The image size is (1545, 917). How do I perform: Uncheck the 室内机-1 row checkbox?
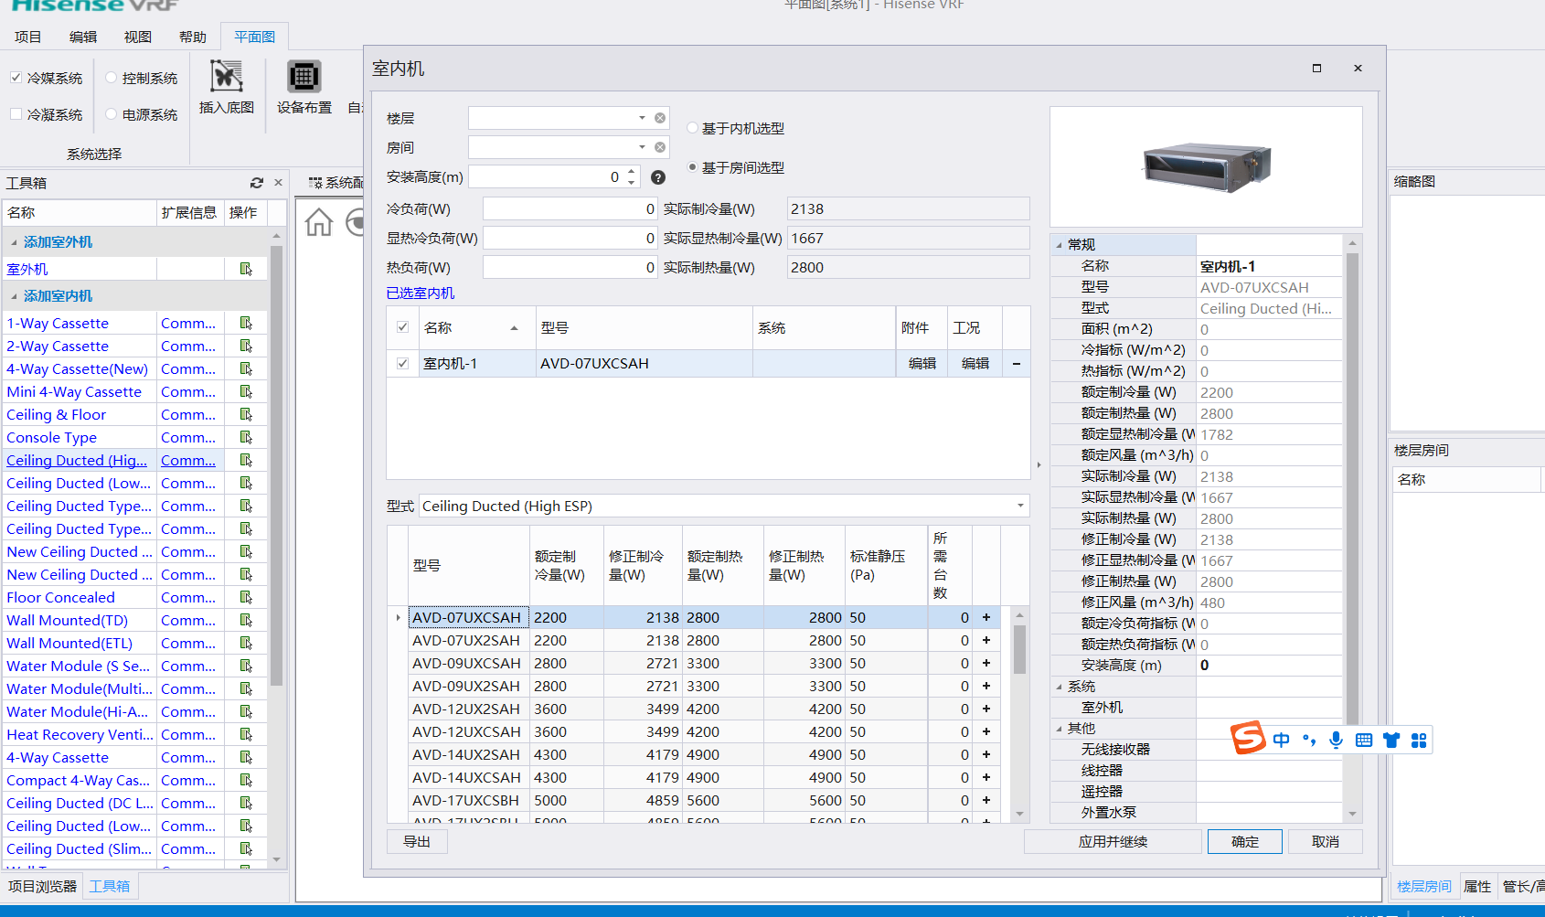point(402,364)
